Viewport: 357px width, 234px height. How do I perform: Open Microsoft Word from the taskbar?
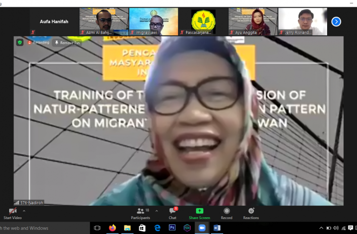click(216, 228)
